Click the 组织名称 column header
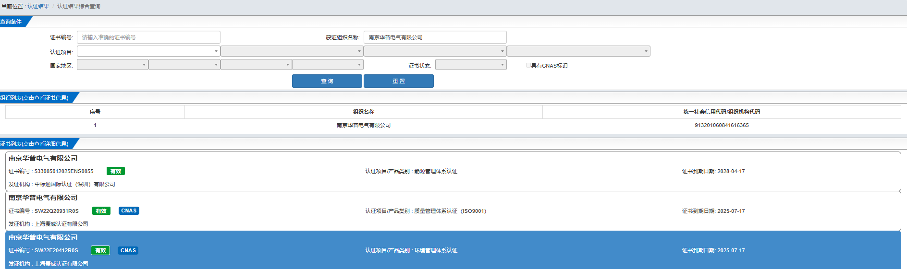The height and width of the screenshot is (269, 907). click(x=364, y=112)
